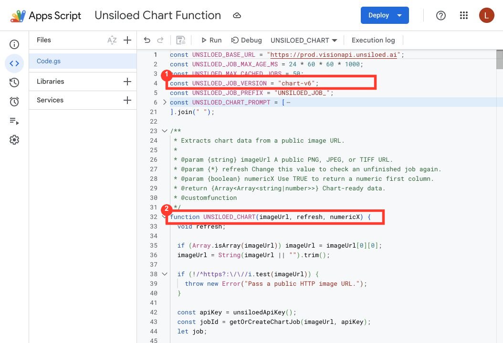
Task: Open the Help question mark icon
Action: (x=441, y=15)
